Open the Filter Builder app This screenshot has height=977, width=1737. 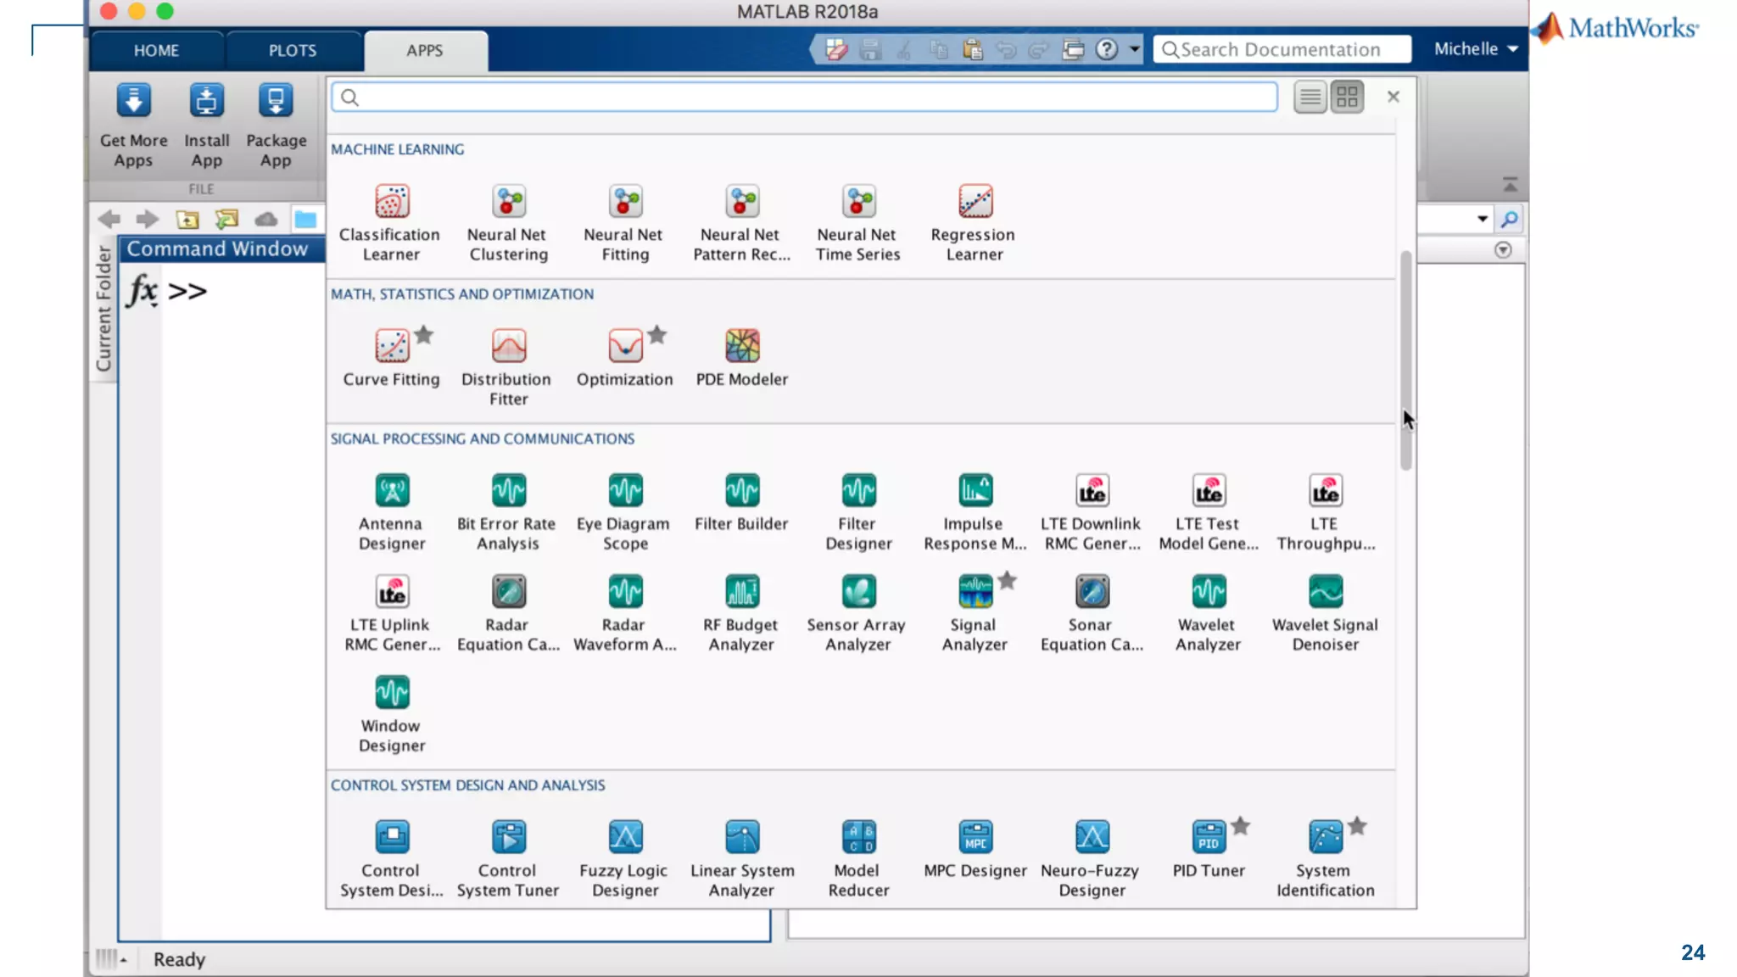tap(742, 501)
